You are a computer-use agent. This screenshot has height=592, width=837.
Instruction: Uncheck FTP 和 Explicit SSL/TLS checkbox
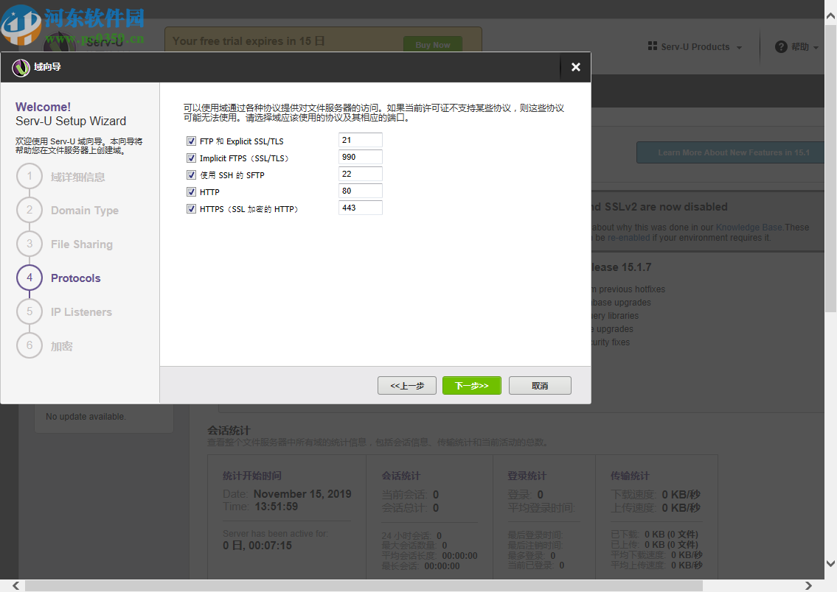point(191,141)
